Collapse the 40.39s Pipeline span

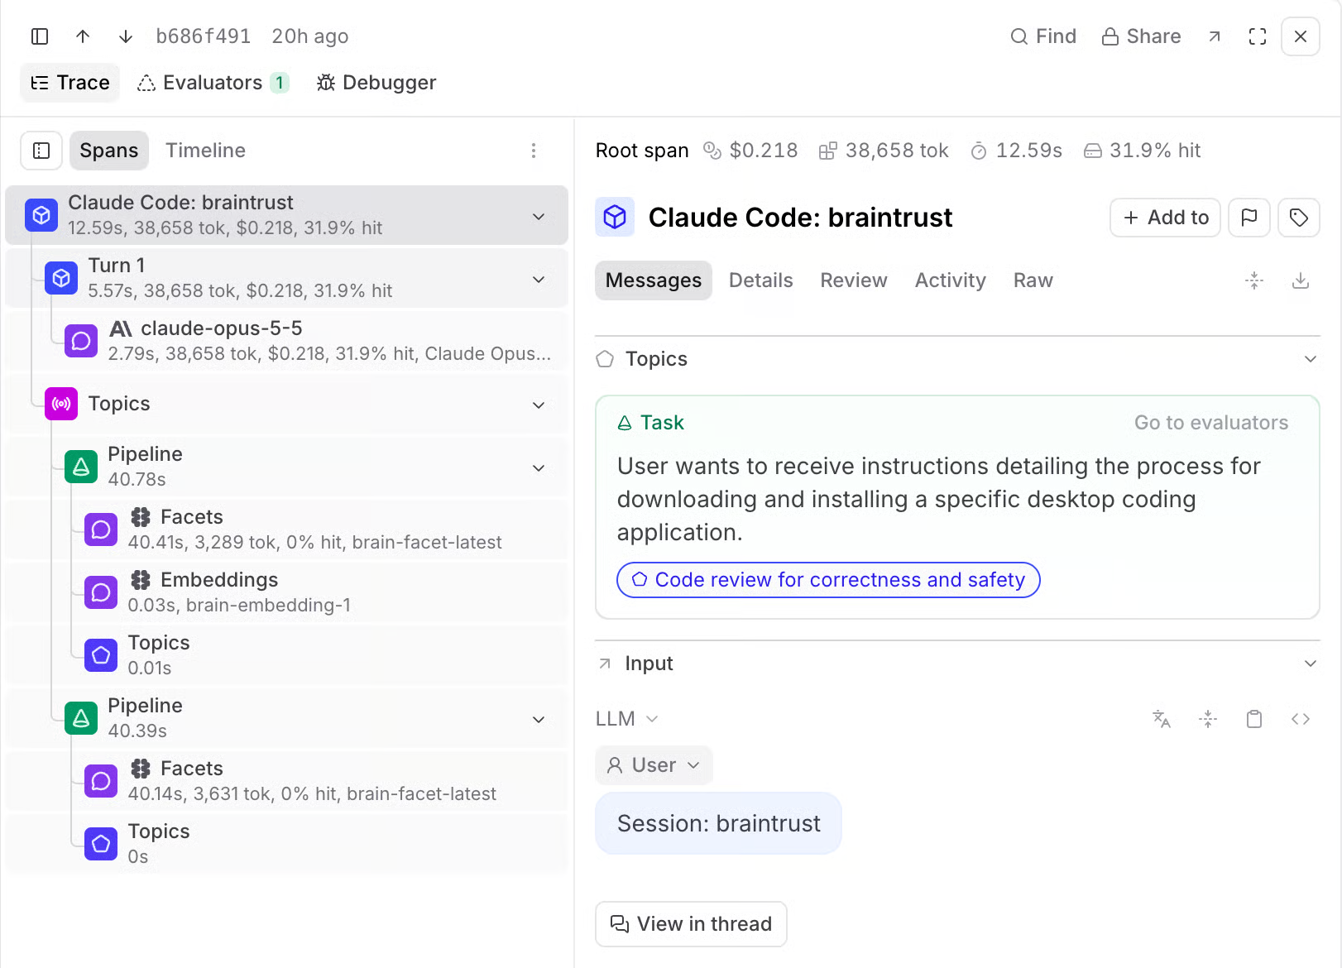539,719
